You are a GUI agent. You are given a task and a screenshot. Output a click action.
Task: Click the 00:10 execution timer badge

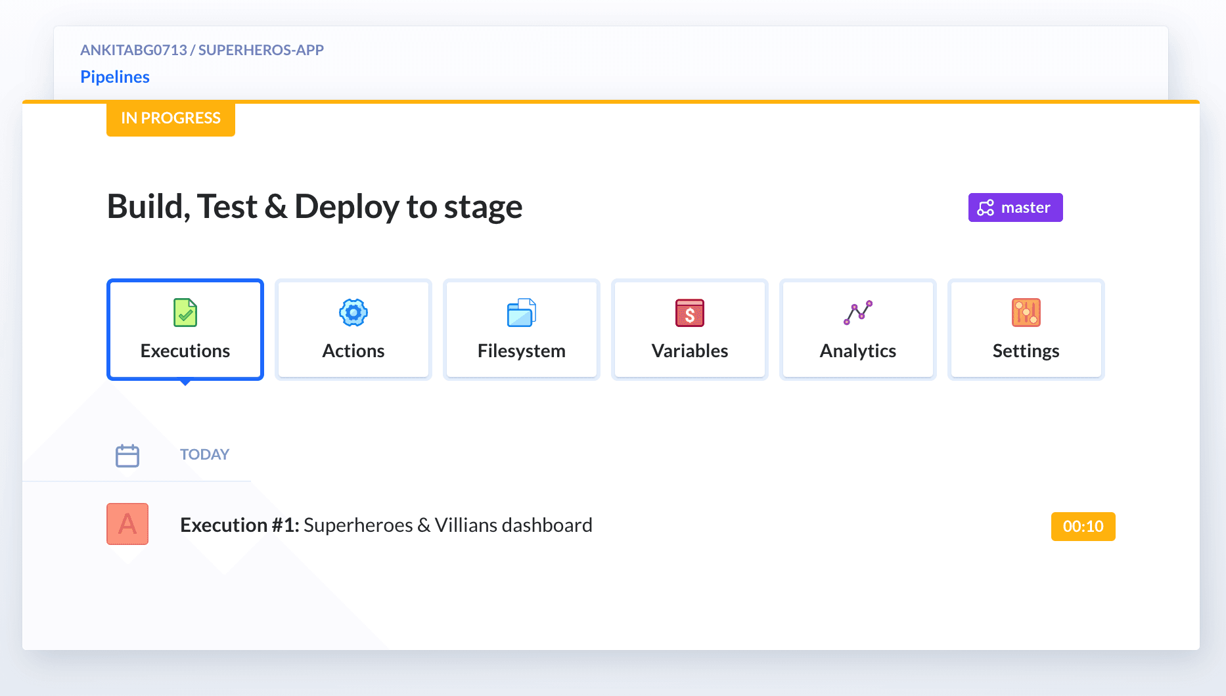(x=1083, y=527)
